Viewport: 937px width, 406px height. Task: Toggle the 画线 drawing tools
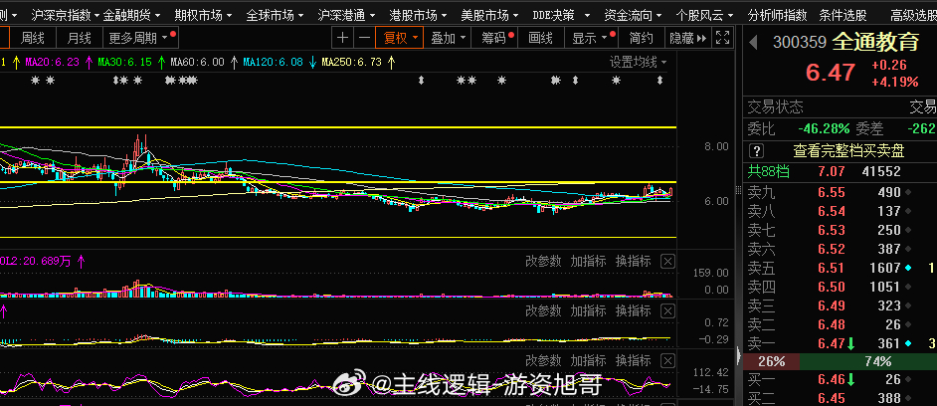click(x=541, y=38)
